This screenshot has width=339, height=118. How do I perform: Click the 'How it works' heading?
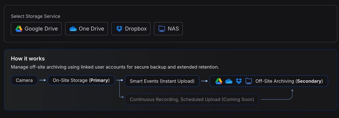tap(28, 59)
